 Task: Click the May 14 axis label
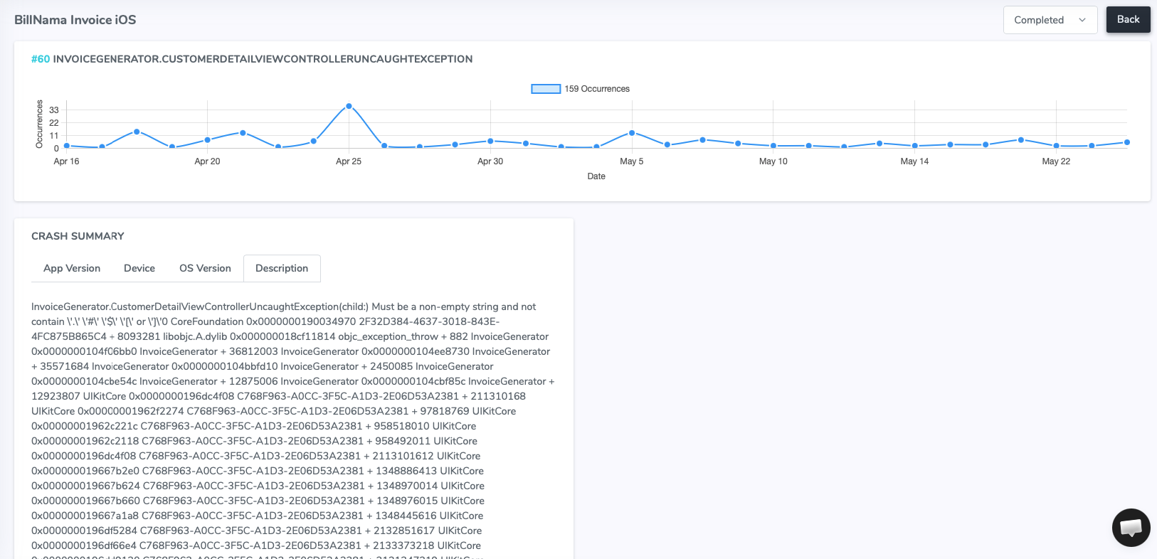point(914,161)
